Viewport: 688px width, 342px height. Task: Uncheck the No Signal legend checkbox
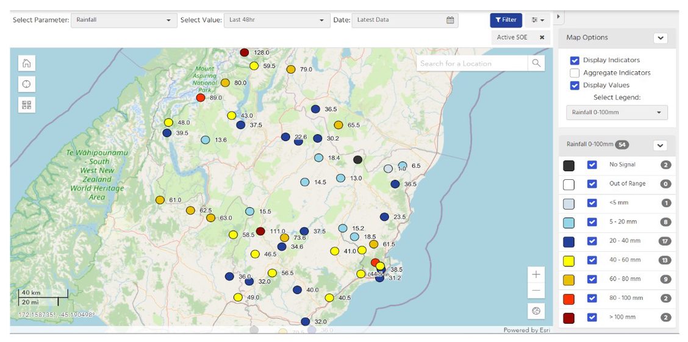(592, 165)
